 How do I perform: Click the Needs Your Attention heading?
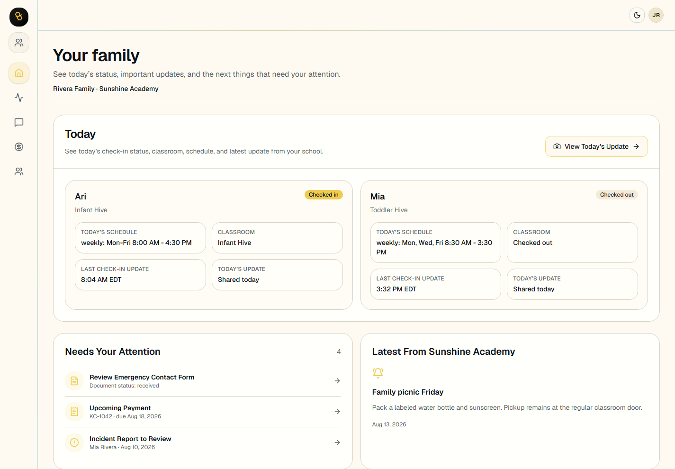pyautogui.click(x=113, y=352)
